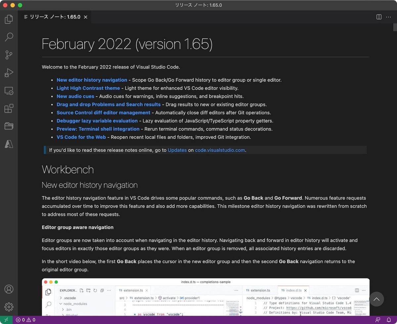Open the Run and Debug view

pyautogui.click(x=9, y=72)
